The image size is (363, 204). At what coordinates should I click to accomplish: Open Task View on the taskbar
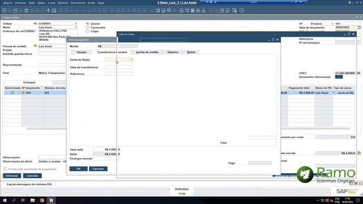[x=23, y=200]
